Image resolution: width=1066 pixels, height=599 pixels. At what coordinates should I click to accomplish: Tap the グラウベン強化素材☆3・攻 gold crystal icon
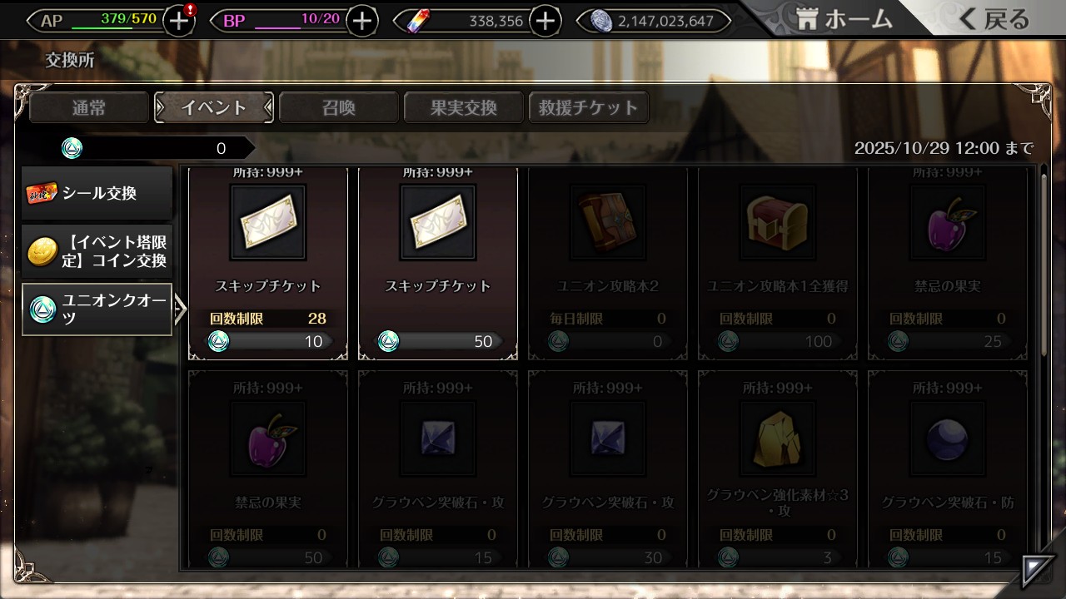click(x=778, y=439)
